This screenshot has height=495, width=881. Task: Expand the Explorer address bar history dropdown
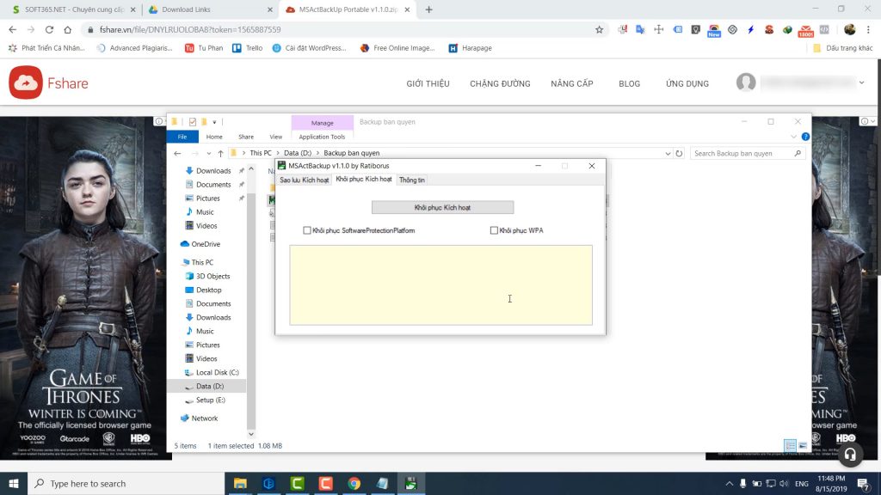[668, 153]
